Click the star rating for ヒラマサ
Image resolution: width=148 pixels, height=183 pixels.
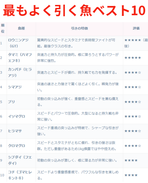pyautogui.click(x=133, y=131)
